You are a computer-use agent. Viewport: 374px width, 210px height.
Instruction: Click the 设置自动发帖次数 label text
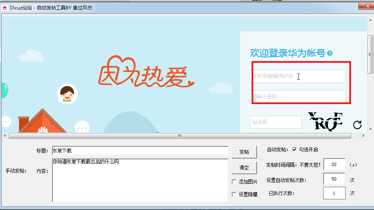pyautogui.click(x=287, y=180)
